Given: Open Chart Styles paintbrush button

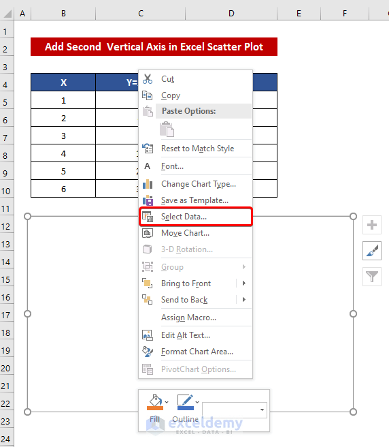Looking at the screenshot, I should (371, 251).
